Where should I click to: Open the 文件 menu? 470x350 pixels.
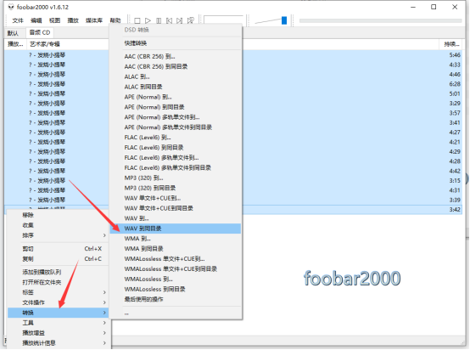coord(18,20)
